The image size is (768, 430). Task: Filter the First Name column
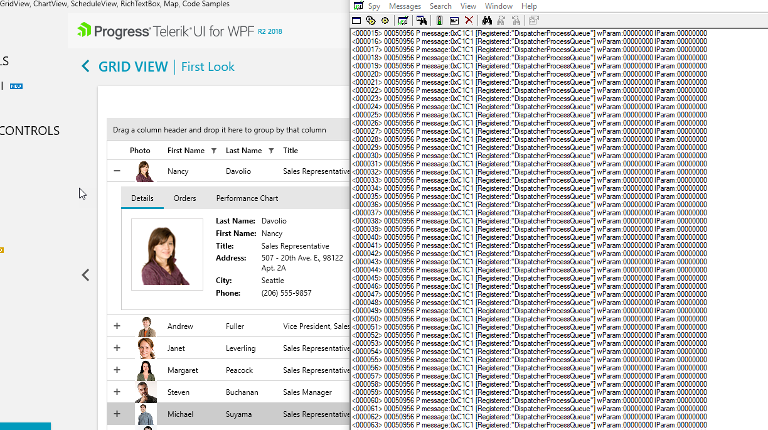pos(214,151)
